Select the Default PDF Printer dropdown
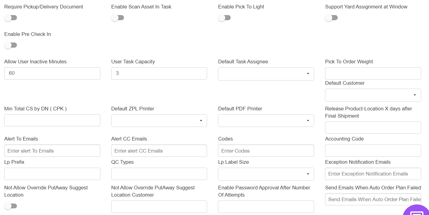 pyautogui.click(x=266, y=121)
